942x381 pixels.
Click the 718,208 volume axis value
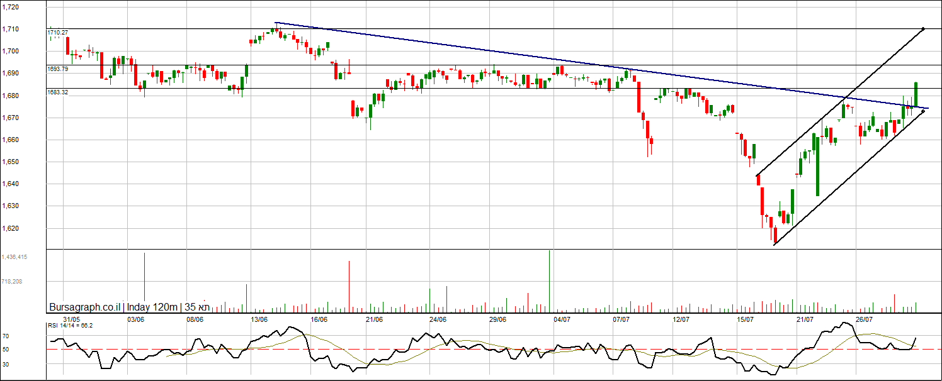12,282
